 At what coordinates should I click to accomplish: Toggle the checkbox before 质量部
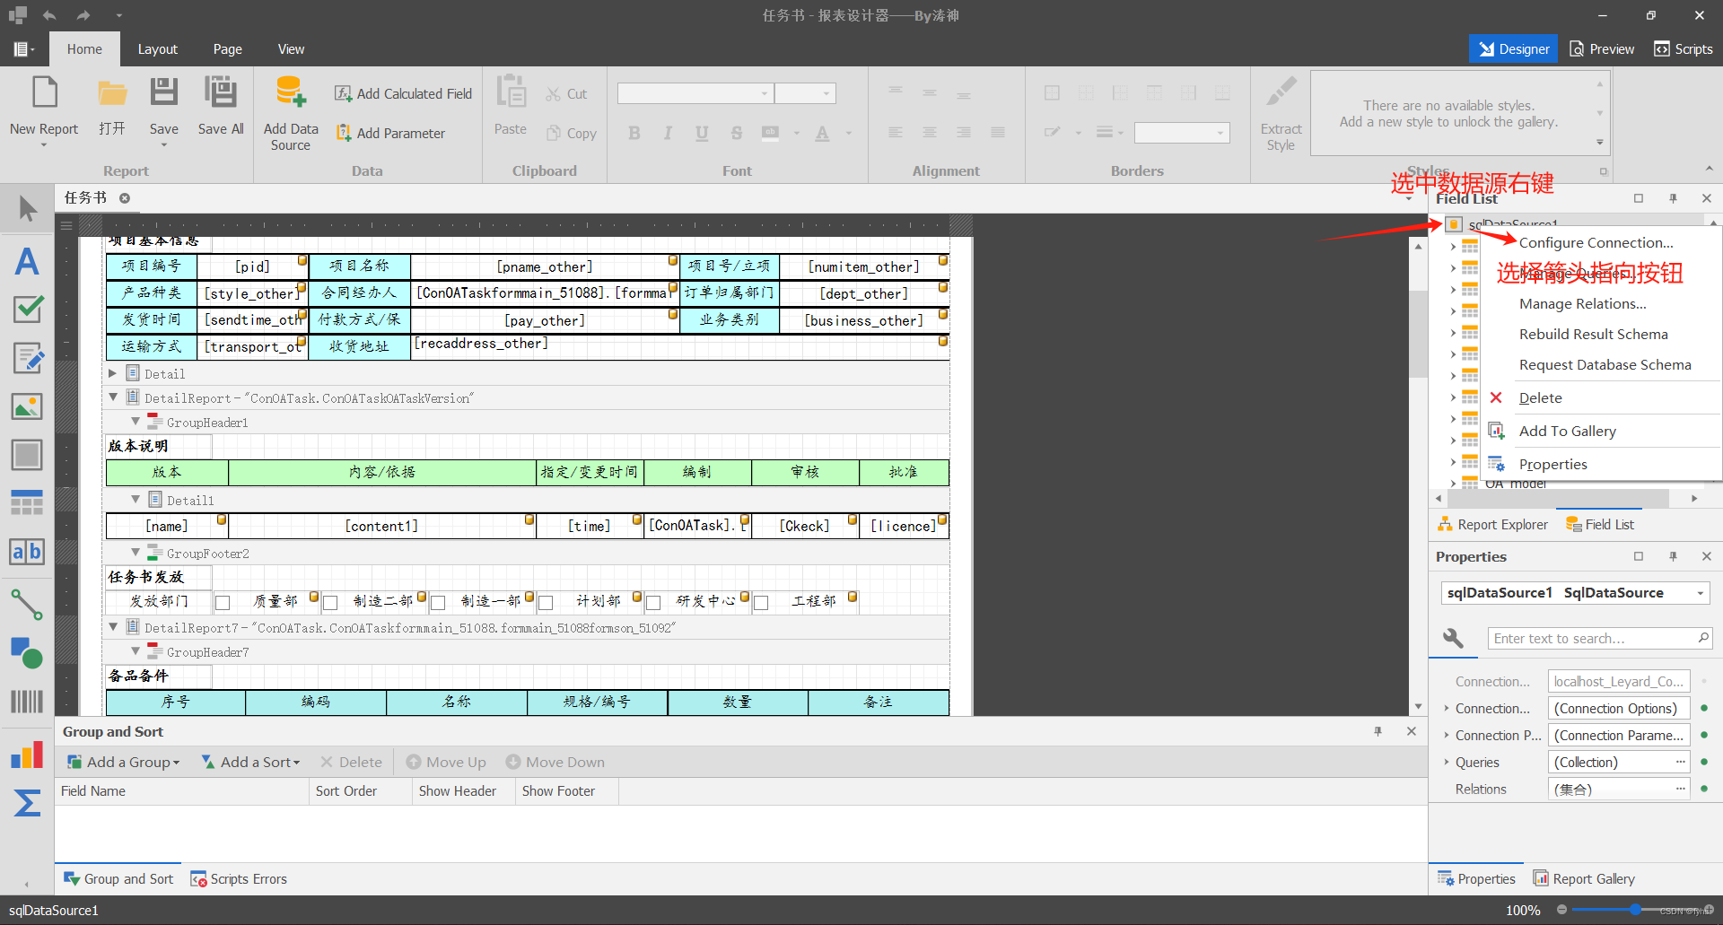click(223, 603)
